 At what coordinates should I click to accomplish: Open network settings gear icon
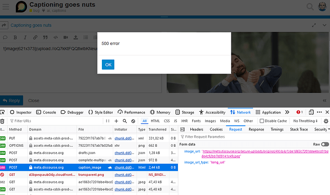326,121
